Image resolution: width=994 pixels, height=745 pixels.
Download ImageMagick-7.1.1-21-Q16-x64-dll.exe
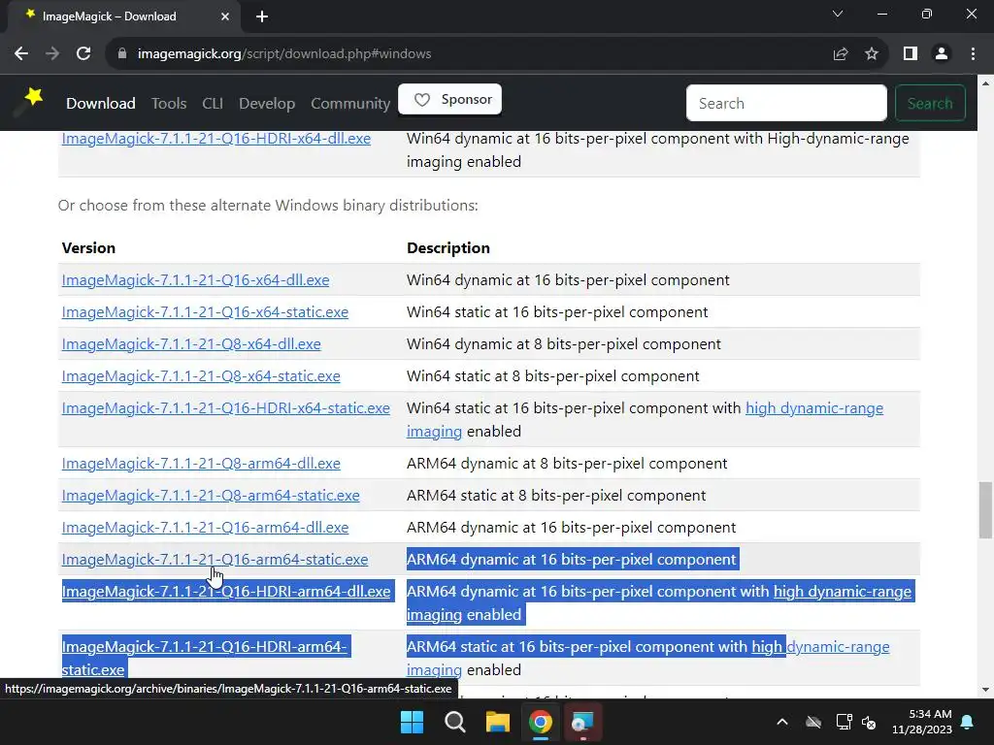coord(195,280)
